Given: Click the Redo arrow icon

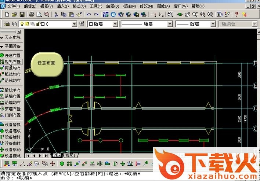Looking at the screenshot, I should tap(96, 14).
